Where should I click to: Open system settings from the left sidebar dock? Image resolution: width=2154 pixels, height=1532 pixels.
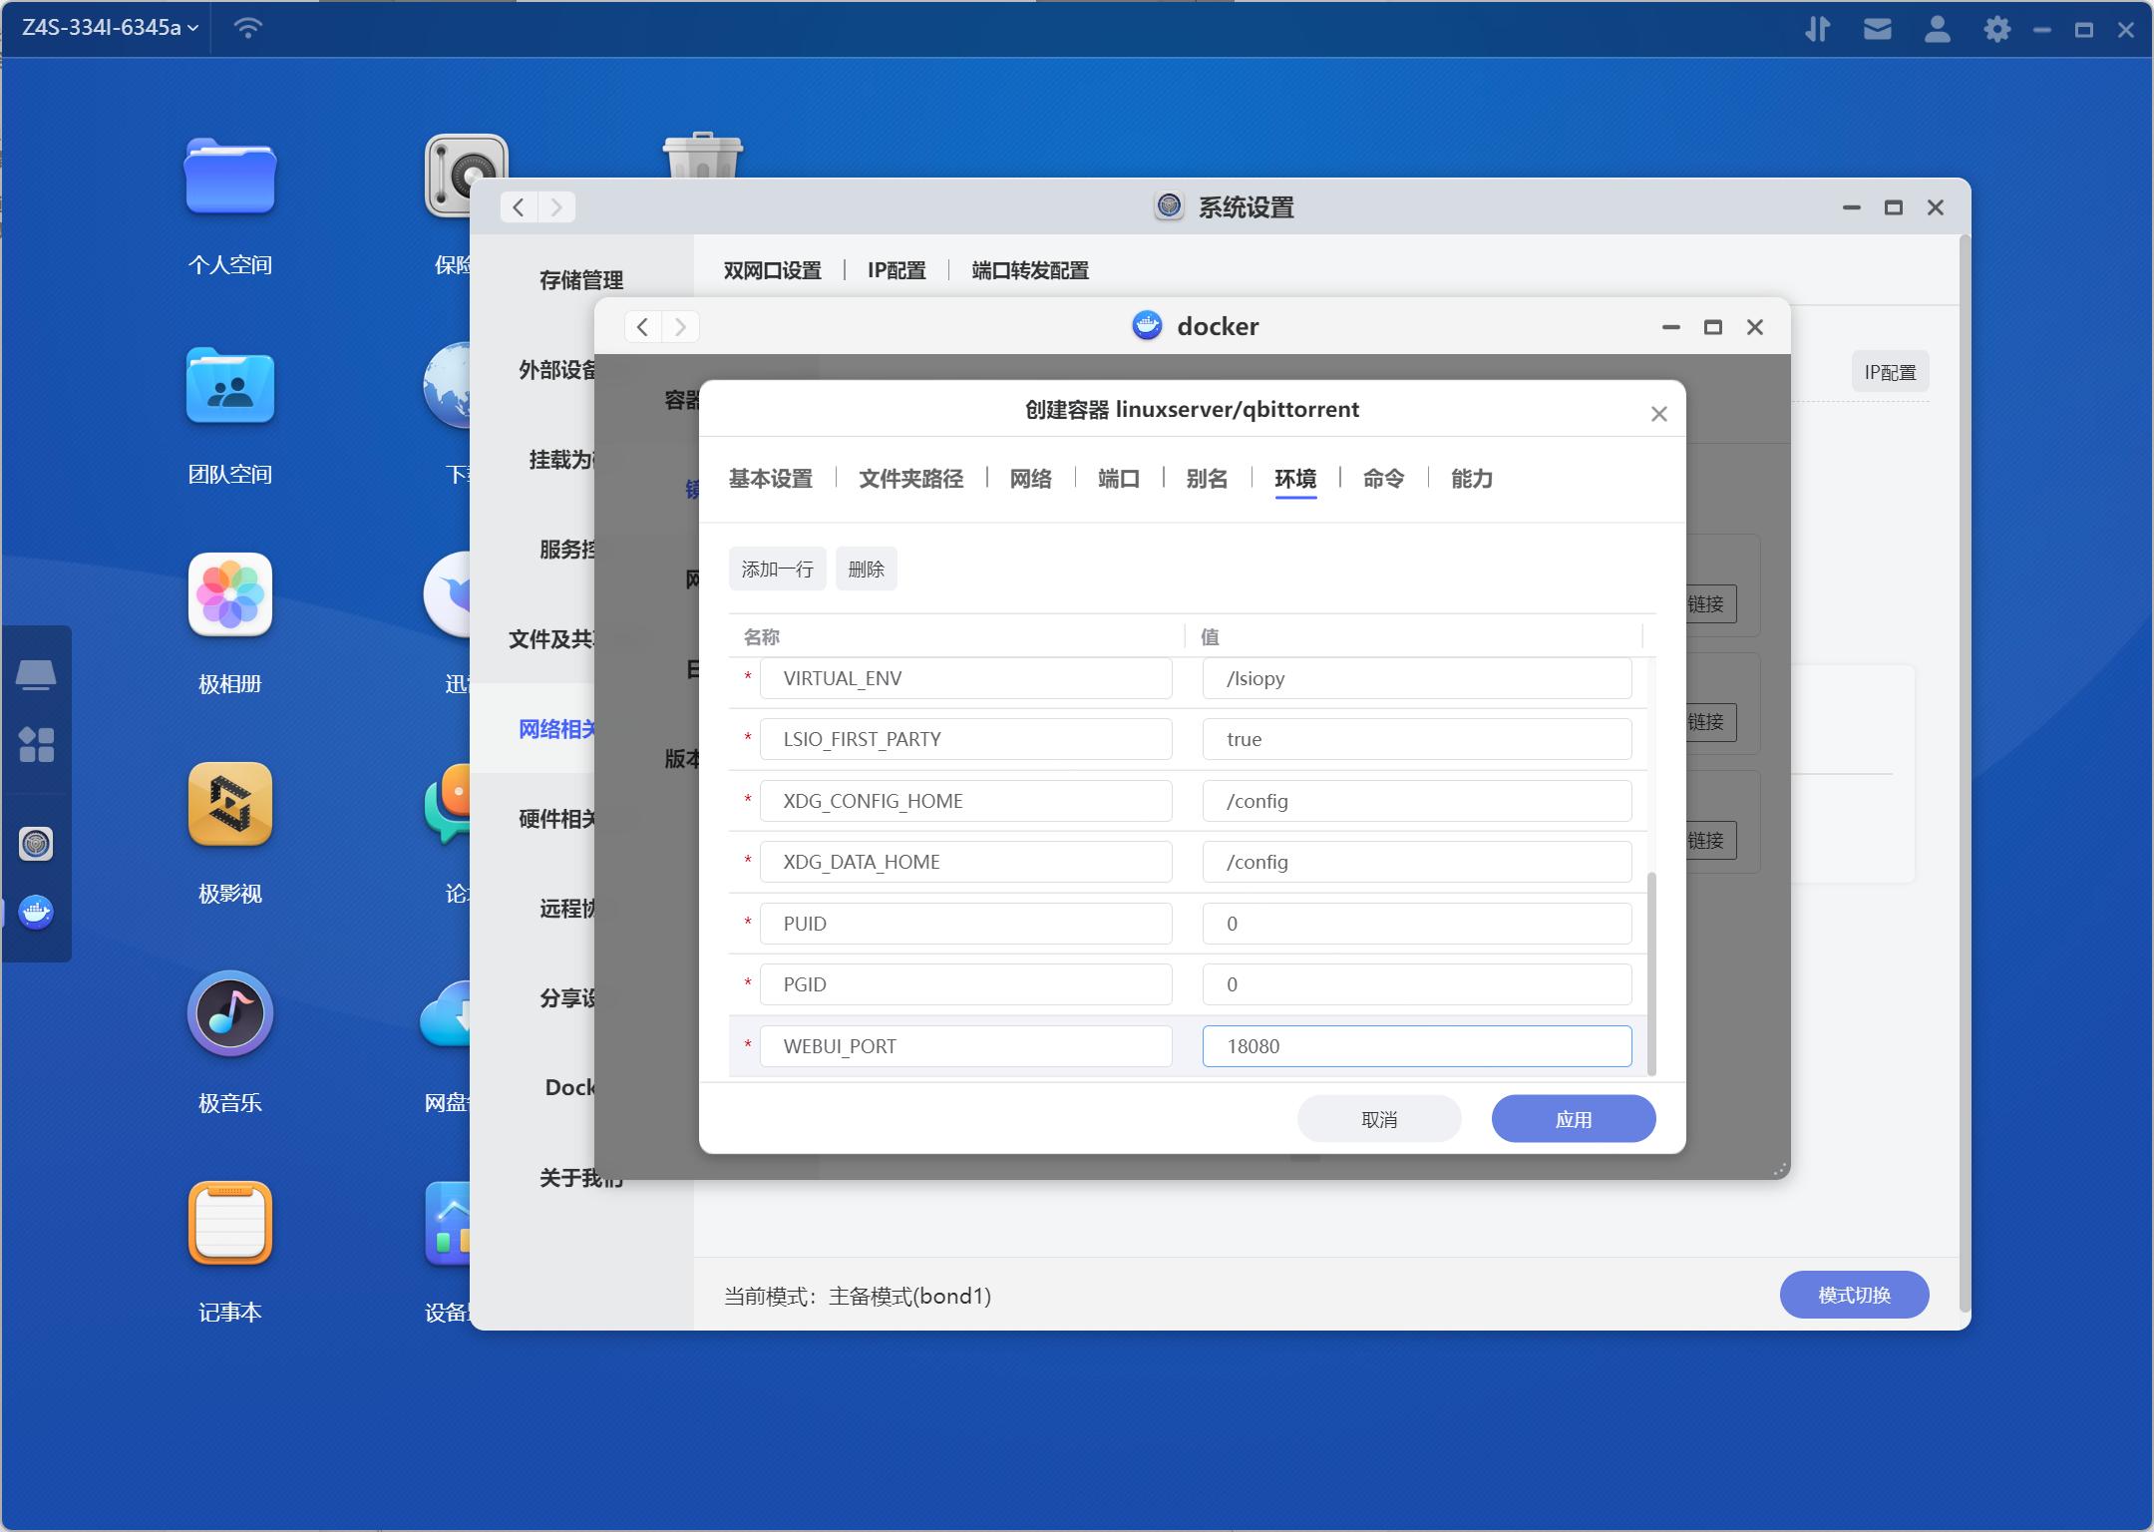(x=36, y=843)
